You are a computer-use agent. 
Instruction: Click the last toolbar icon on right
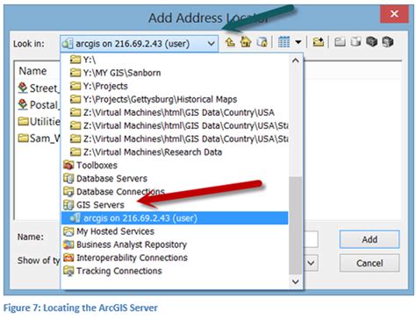[388, 43]
